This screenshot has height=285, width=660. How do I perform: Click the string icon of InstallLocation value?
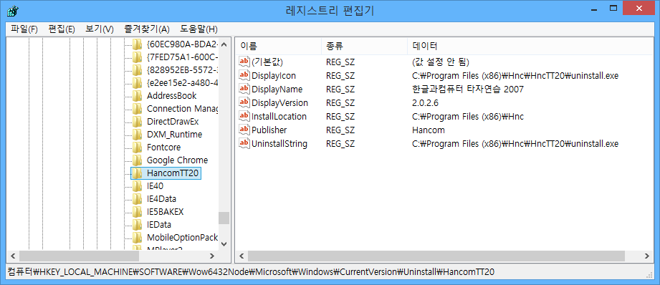pos(244,117)
